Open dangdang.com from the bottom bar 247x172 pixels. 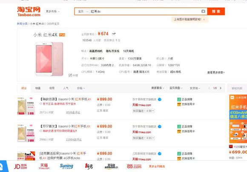point(134,166)
